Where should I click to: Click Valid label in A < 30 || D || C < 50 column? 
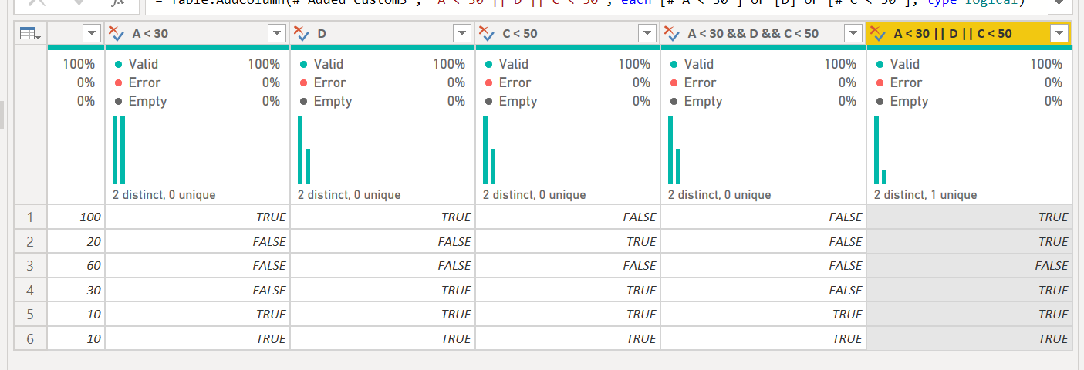905,64
